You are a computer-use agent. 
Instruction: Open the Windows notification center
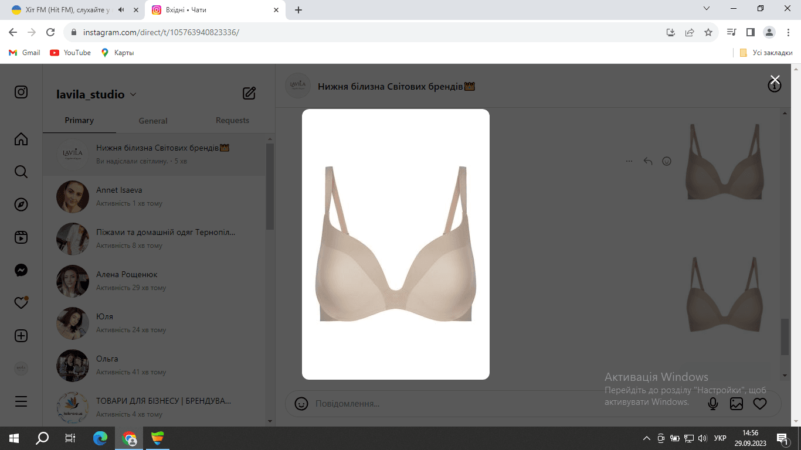click(782, 438)
